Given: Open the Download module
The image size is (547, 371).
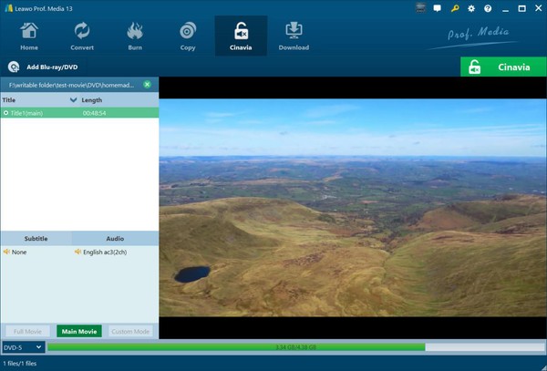Looking at the screenshot, I should point(294,36).
